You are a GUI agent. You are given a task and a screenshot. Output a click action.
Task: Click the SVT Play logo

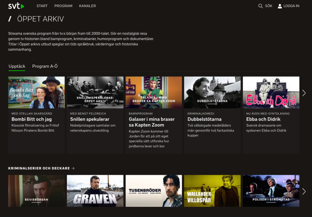point(16,6)
